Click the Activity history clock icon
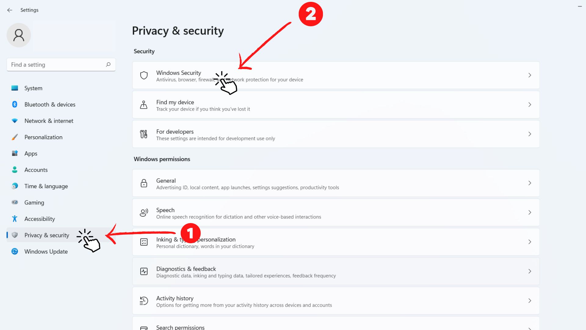586x330 pixels. (144, 301)
